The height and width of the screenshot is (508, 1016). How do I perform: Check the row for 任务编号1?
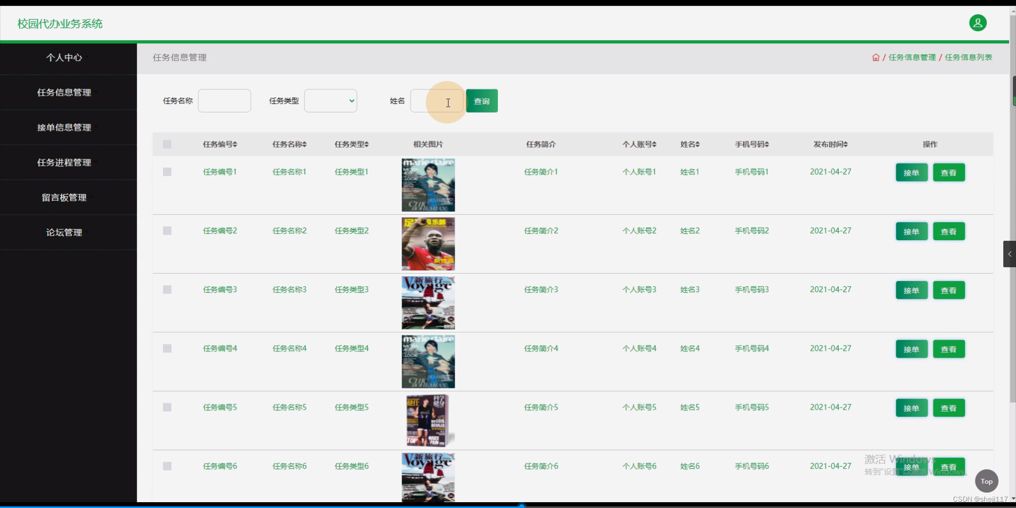pyautogui.click(x=167, y=172)
